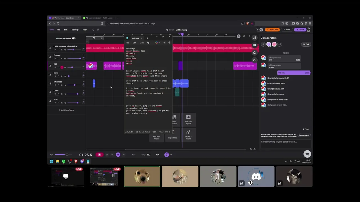Click the cycle loop icon above tracks
Screen dimensions: 360x202
tap(94, 38)
